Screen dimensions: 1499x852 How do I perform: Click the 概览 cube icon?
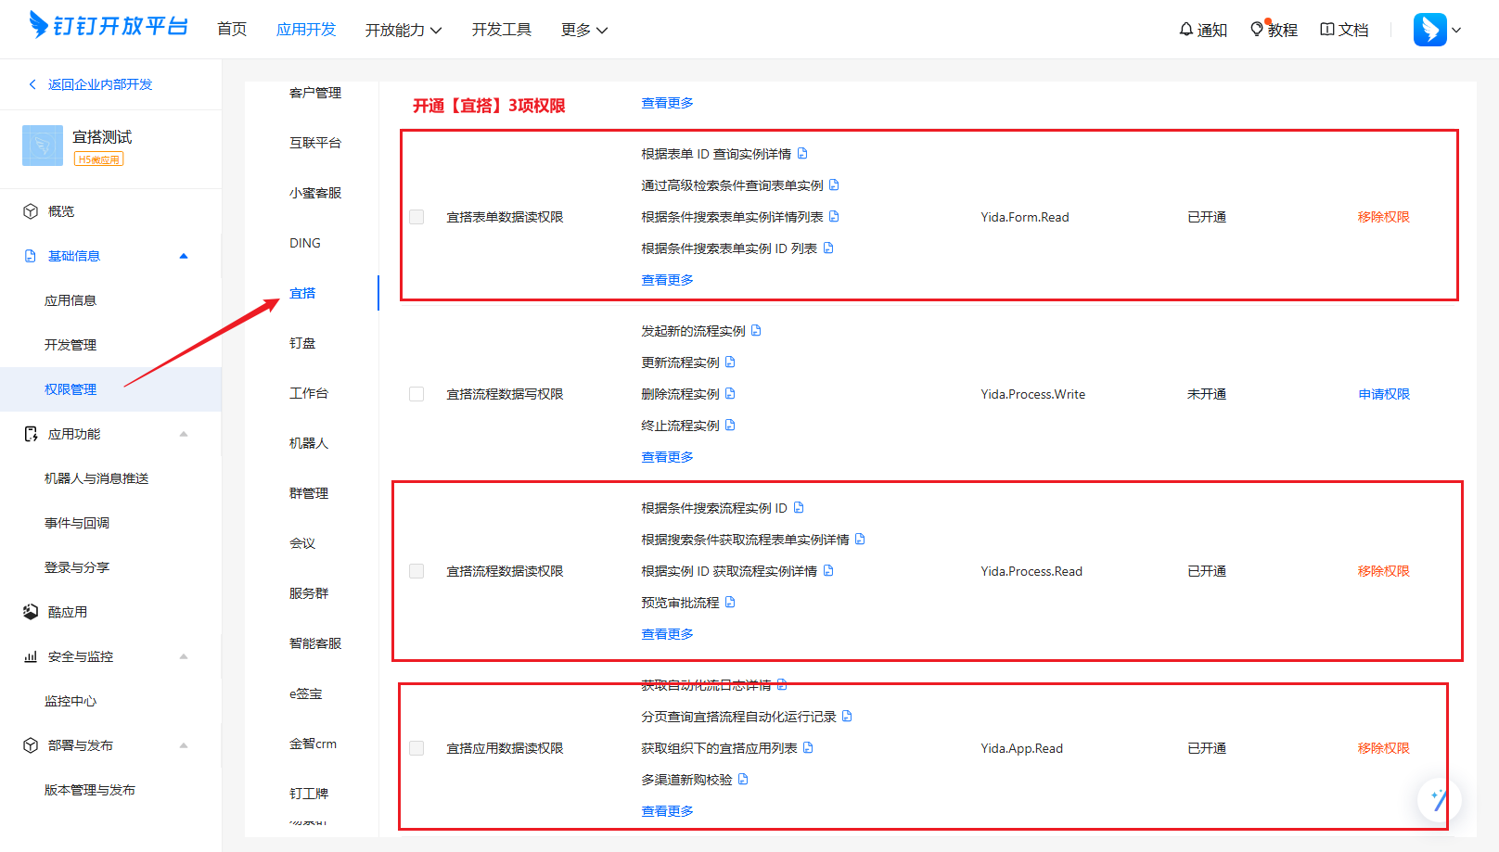point(31,211)
